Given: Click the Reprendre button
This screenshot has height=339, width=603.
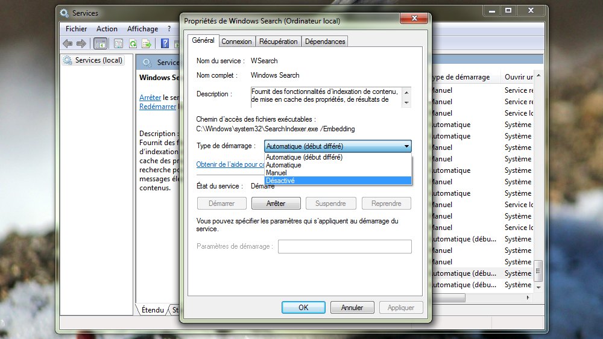Looking at the screenshot, I should click(x=386, y=204).
